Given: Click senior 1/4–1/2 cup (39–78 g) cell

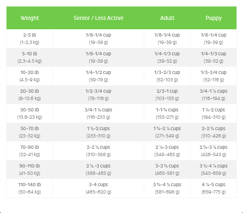Looking at the screenshot, I should click(x=98, y=76).
